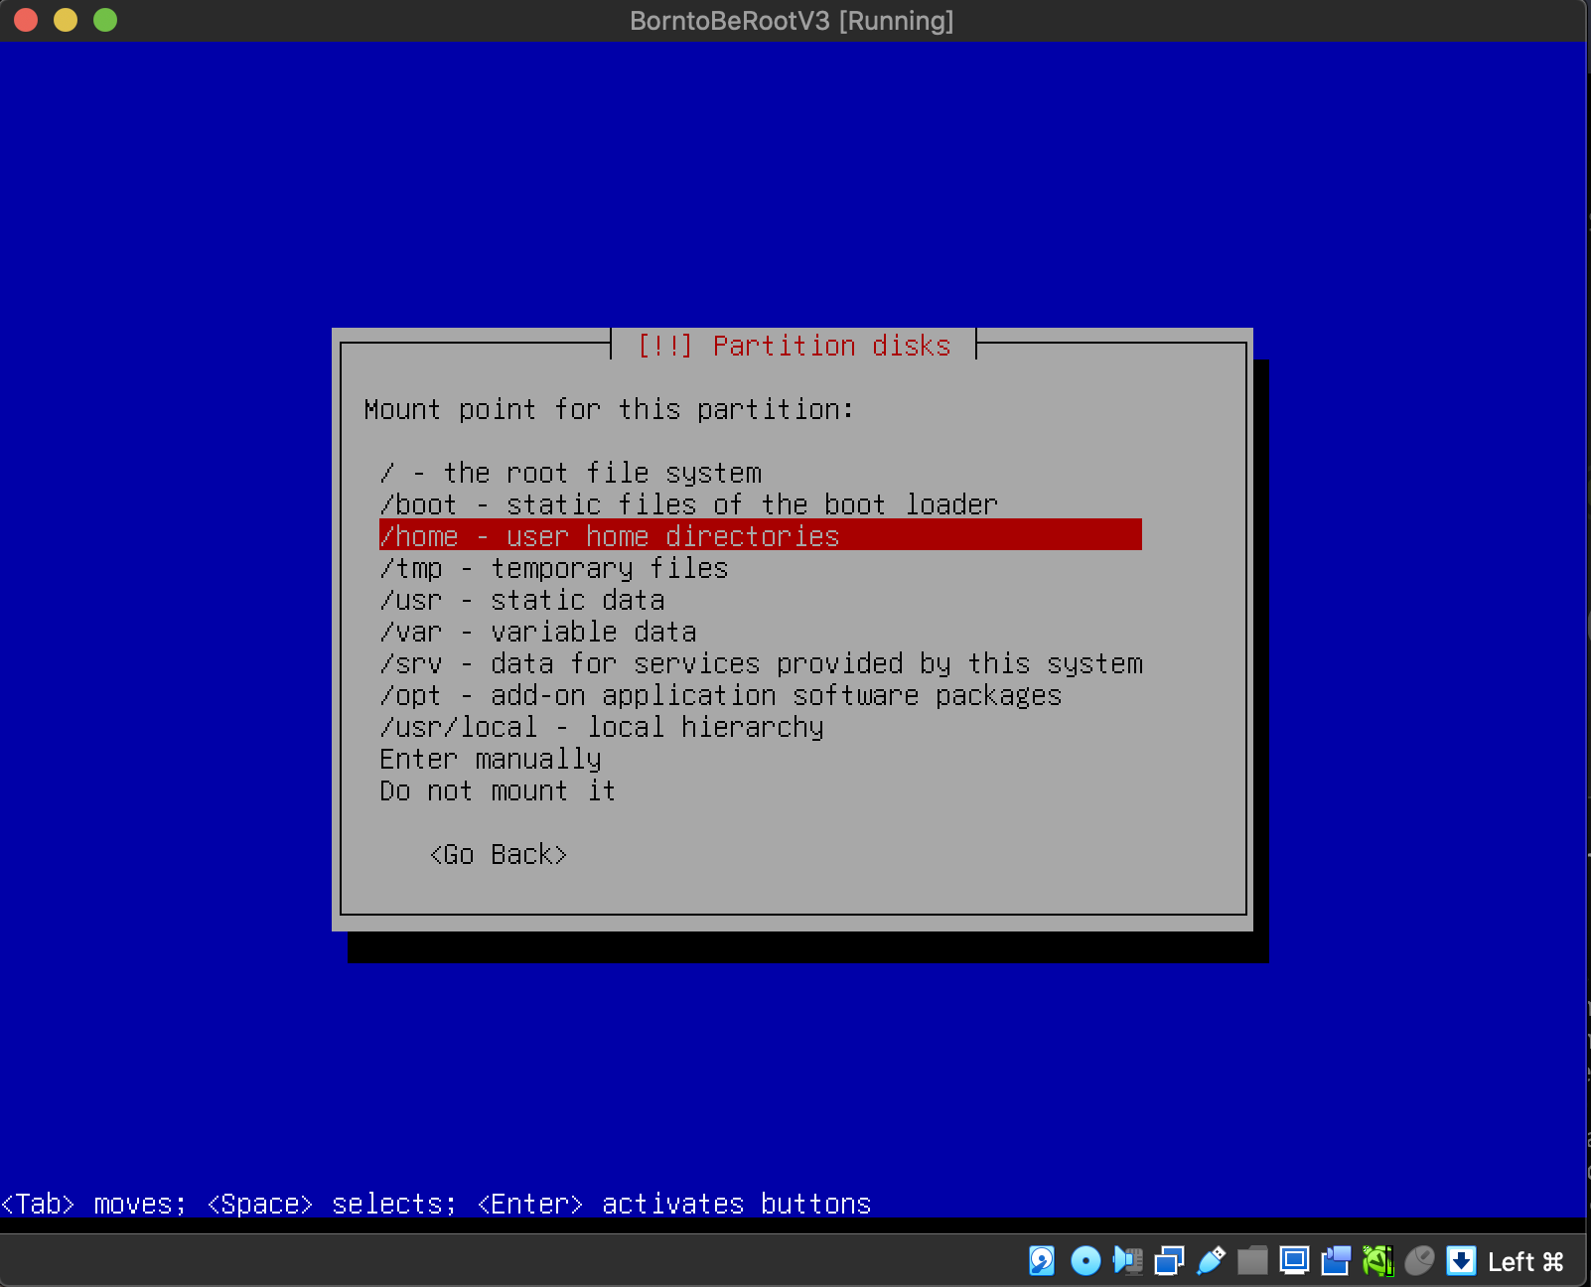Viewport: 1591px width, 1287px height.
Task: Click the mouse integration icon
Action: (1419, 1261)
